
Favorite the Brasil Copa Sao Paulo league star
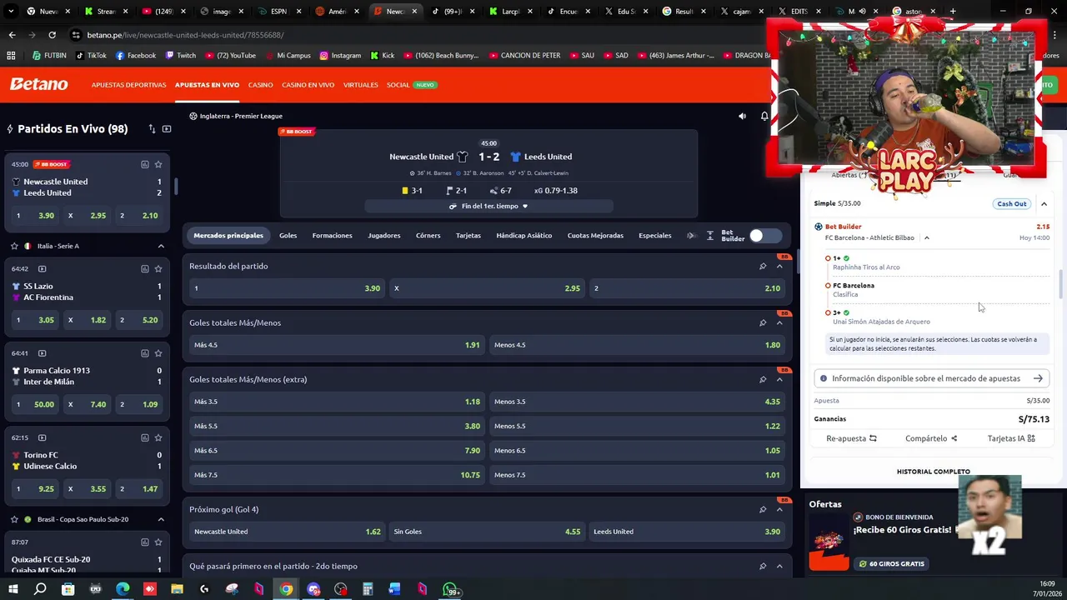[14, 519]
